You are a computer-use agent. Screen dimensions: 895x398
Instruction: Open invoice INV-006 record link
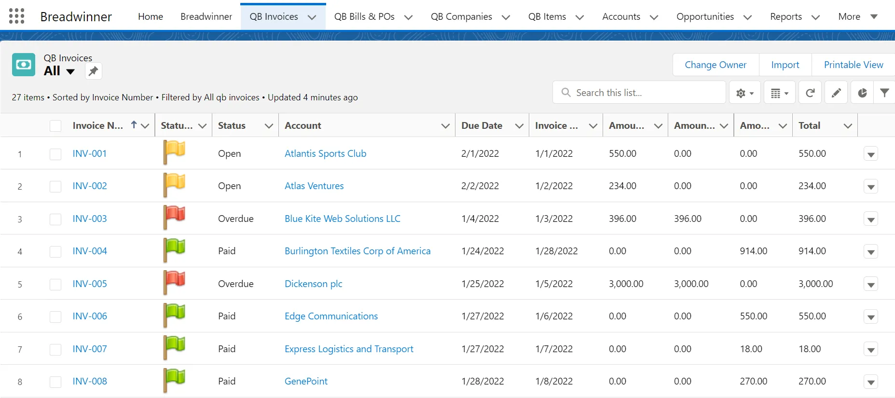coord(90,316)
